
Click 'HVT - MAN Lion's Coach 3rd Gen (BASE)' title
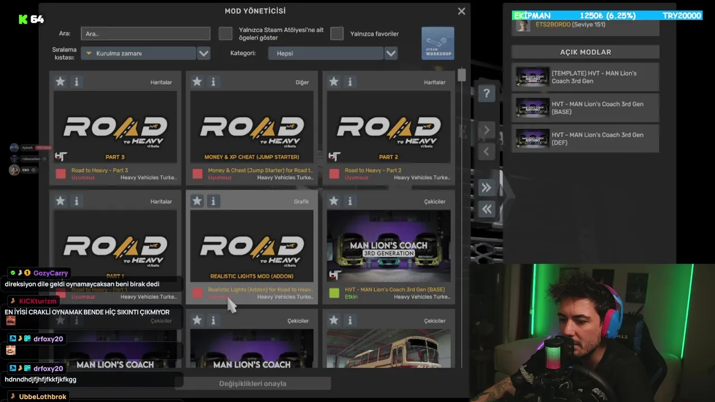point(395,290)
